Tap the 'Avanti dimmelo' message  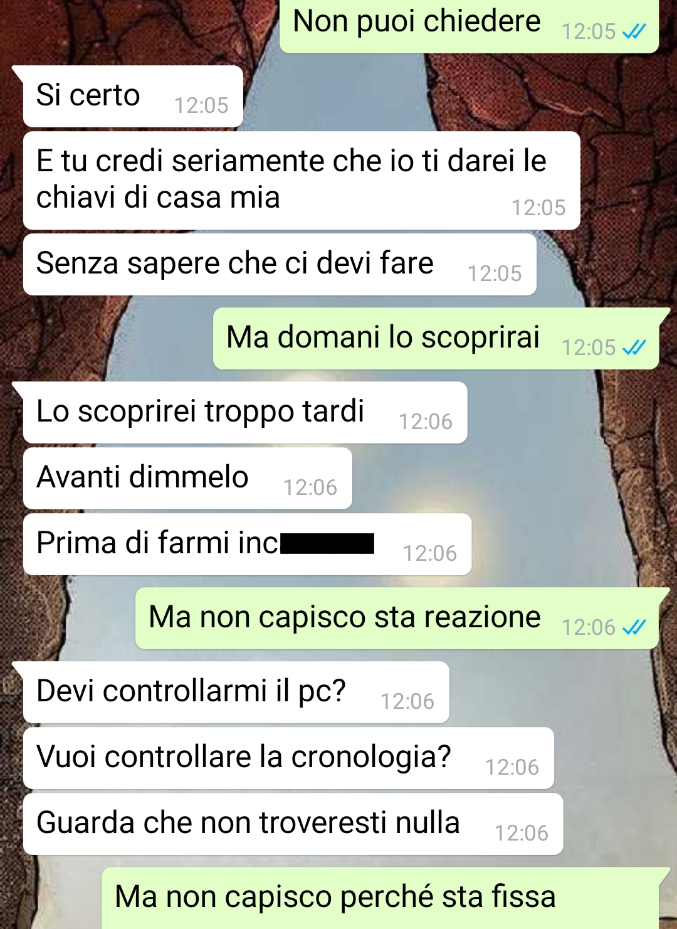coord(187,478)
